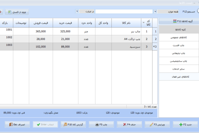Image resolution: width=199 pixels, height=133 pixels.
Task: Click the متر unit cell
Action: click(87, 31)
